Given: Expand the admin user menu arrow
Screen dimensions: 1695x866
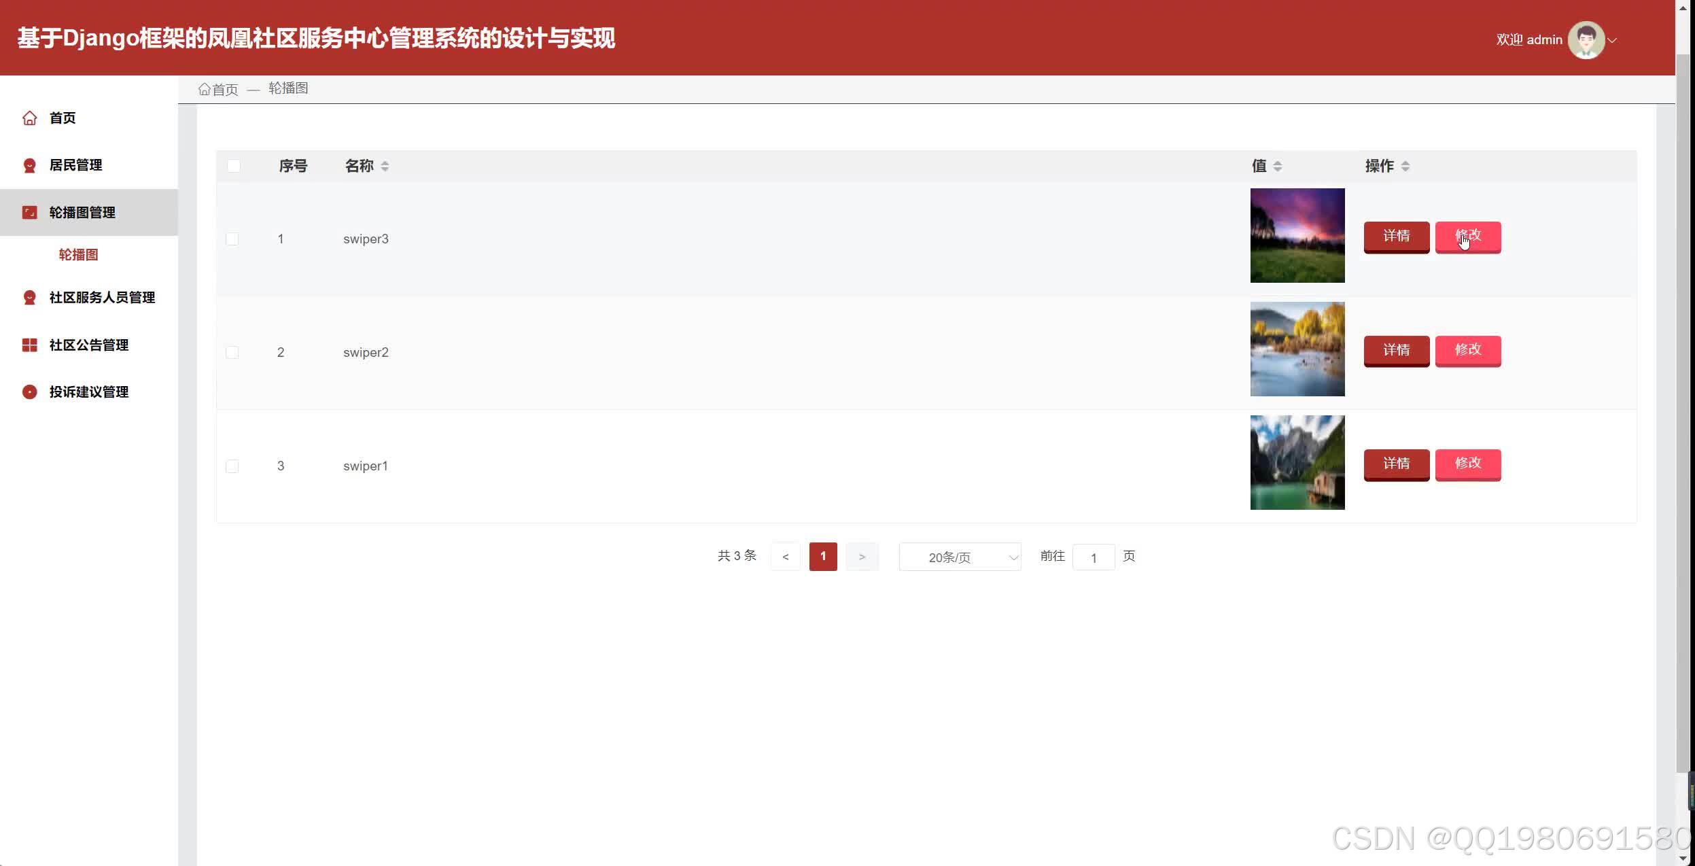Looking at the screenshot, I should 1612,41.
